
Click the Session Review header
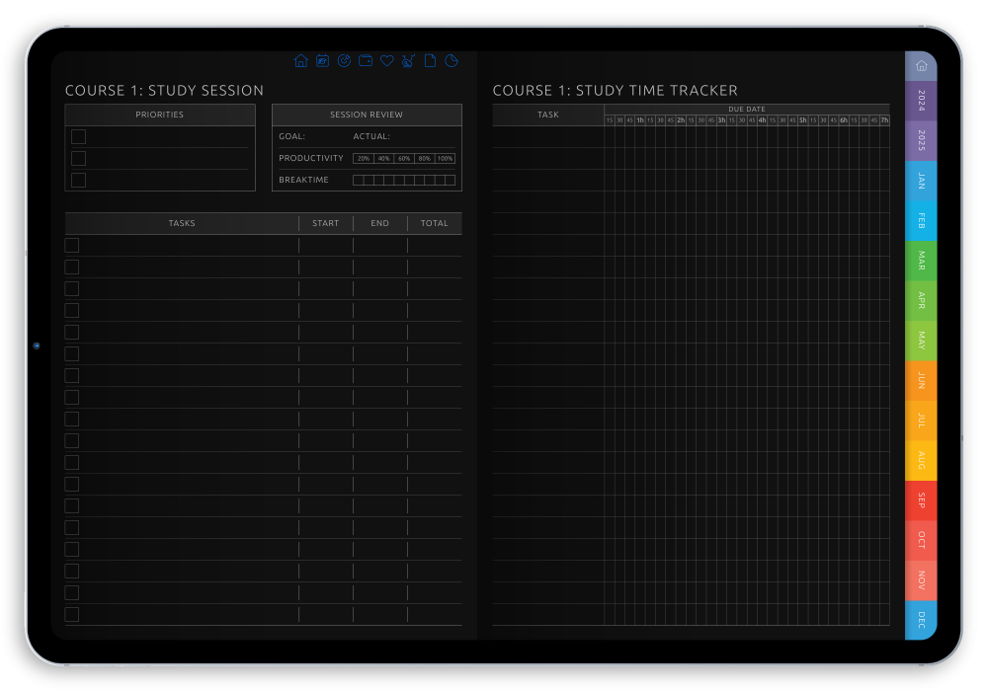coord(366,115)
